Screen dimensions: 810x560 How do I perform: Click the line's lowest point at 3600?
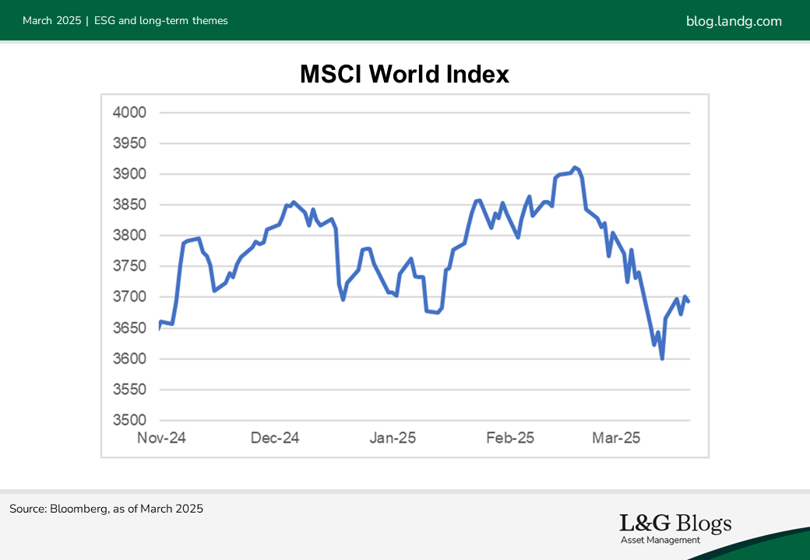(x=662, y=358)
